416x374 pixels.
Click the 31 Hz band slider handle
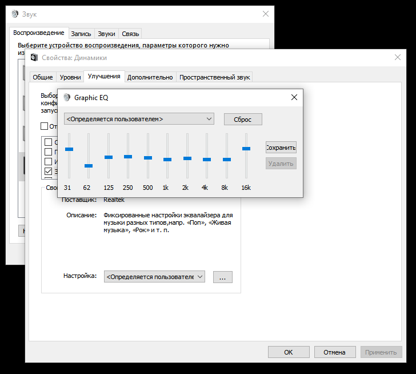pos(69,149)
